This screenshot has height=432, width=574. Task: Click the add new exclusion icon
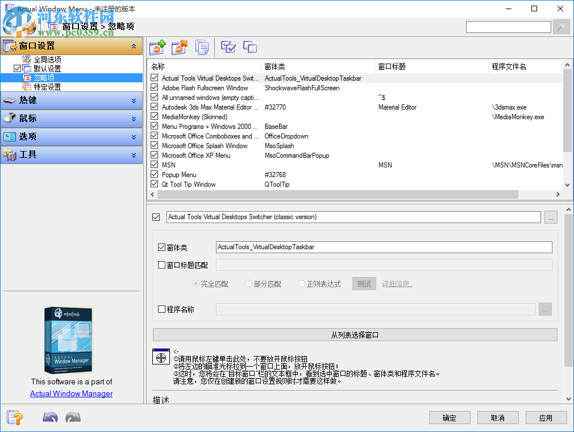(x=157, y=47)
